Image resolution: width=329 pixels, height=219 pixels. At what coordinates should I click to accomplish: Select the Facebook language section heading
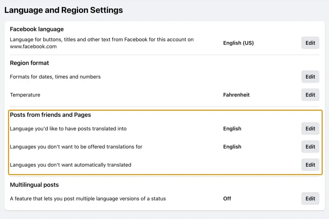(37, 29)
